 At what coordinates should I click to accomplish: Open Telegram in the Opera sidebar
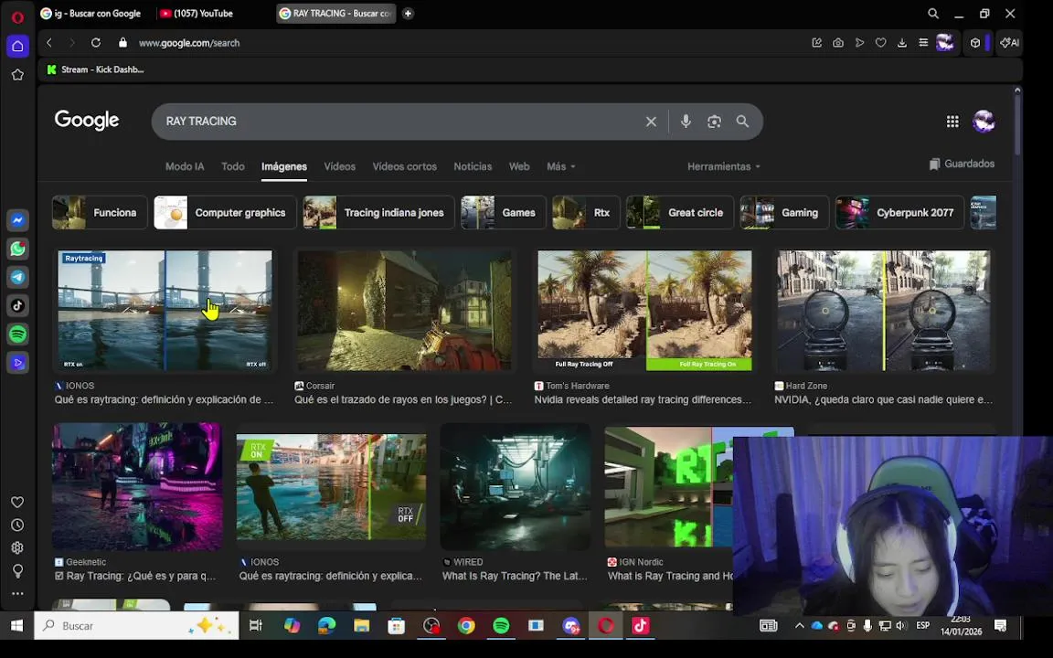tap(18, 277)
